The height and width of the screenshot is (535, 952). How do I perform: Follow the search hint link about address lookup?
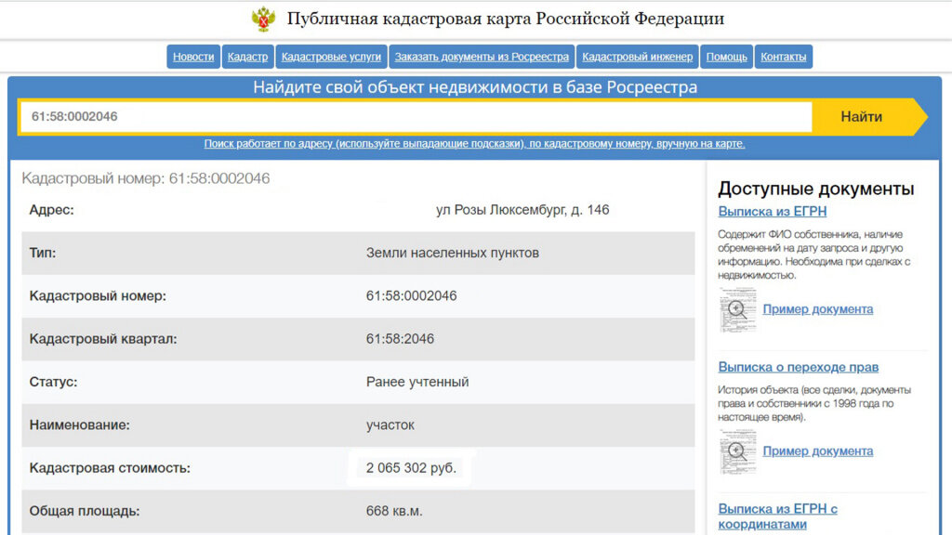pos(474,144)
